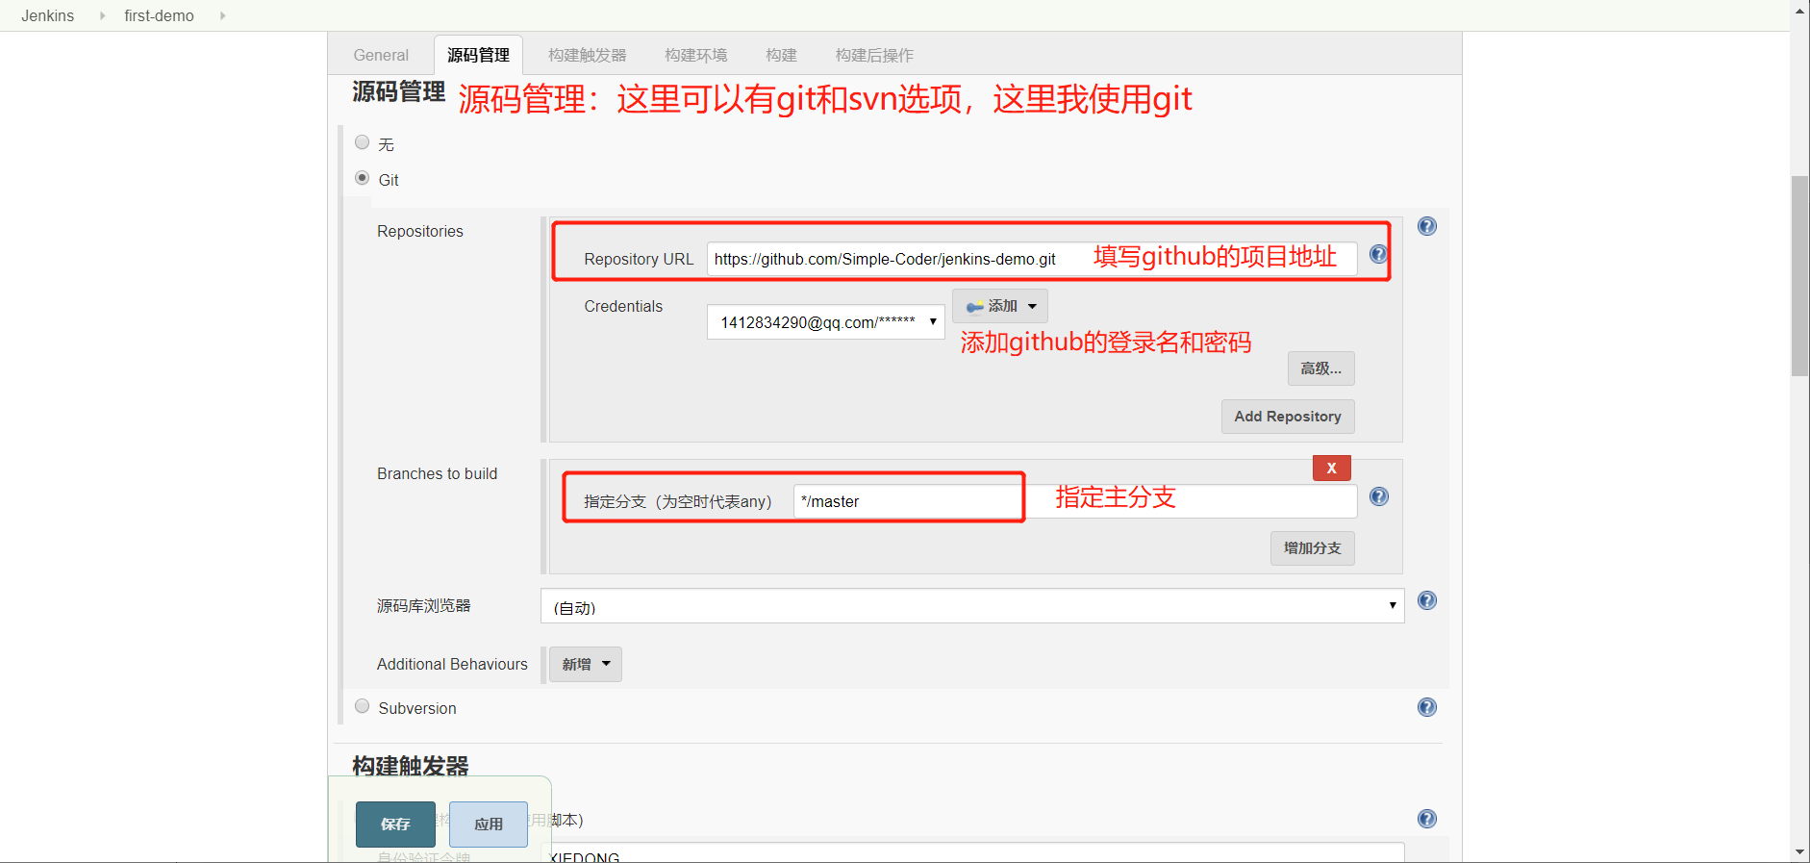This screenshot has height=863, width=1810.
Task: Expand the 添加 credentials dropdown arrow
Action: point(1032,306)
